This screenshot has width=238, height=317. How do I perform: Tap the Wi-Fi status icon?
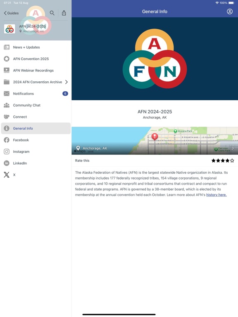coord(217,3)
